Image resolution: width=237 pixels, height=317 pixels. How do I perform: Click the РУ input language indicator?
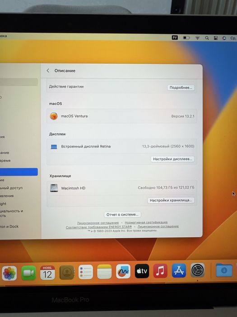[x=175, y=38]
